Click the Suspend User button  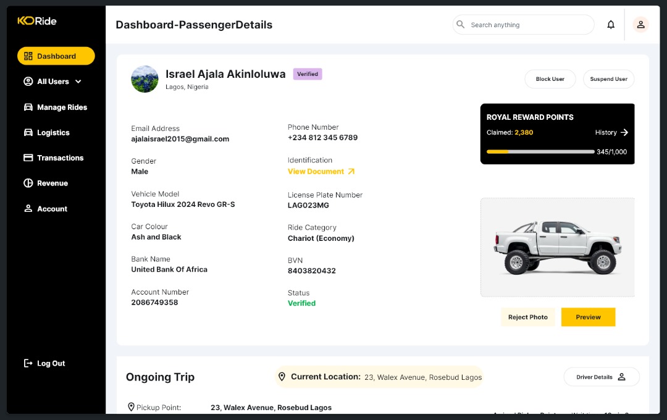[608, 79]
